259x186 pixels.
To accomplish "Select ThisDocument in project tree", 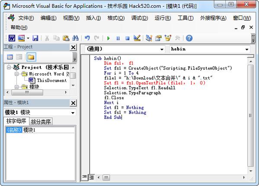I will point(52,80).
